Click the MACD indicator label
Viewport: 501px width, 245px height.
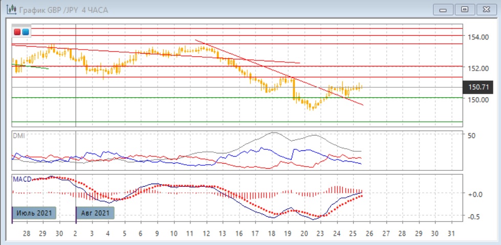[21, 179]
